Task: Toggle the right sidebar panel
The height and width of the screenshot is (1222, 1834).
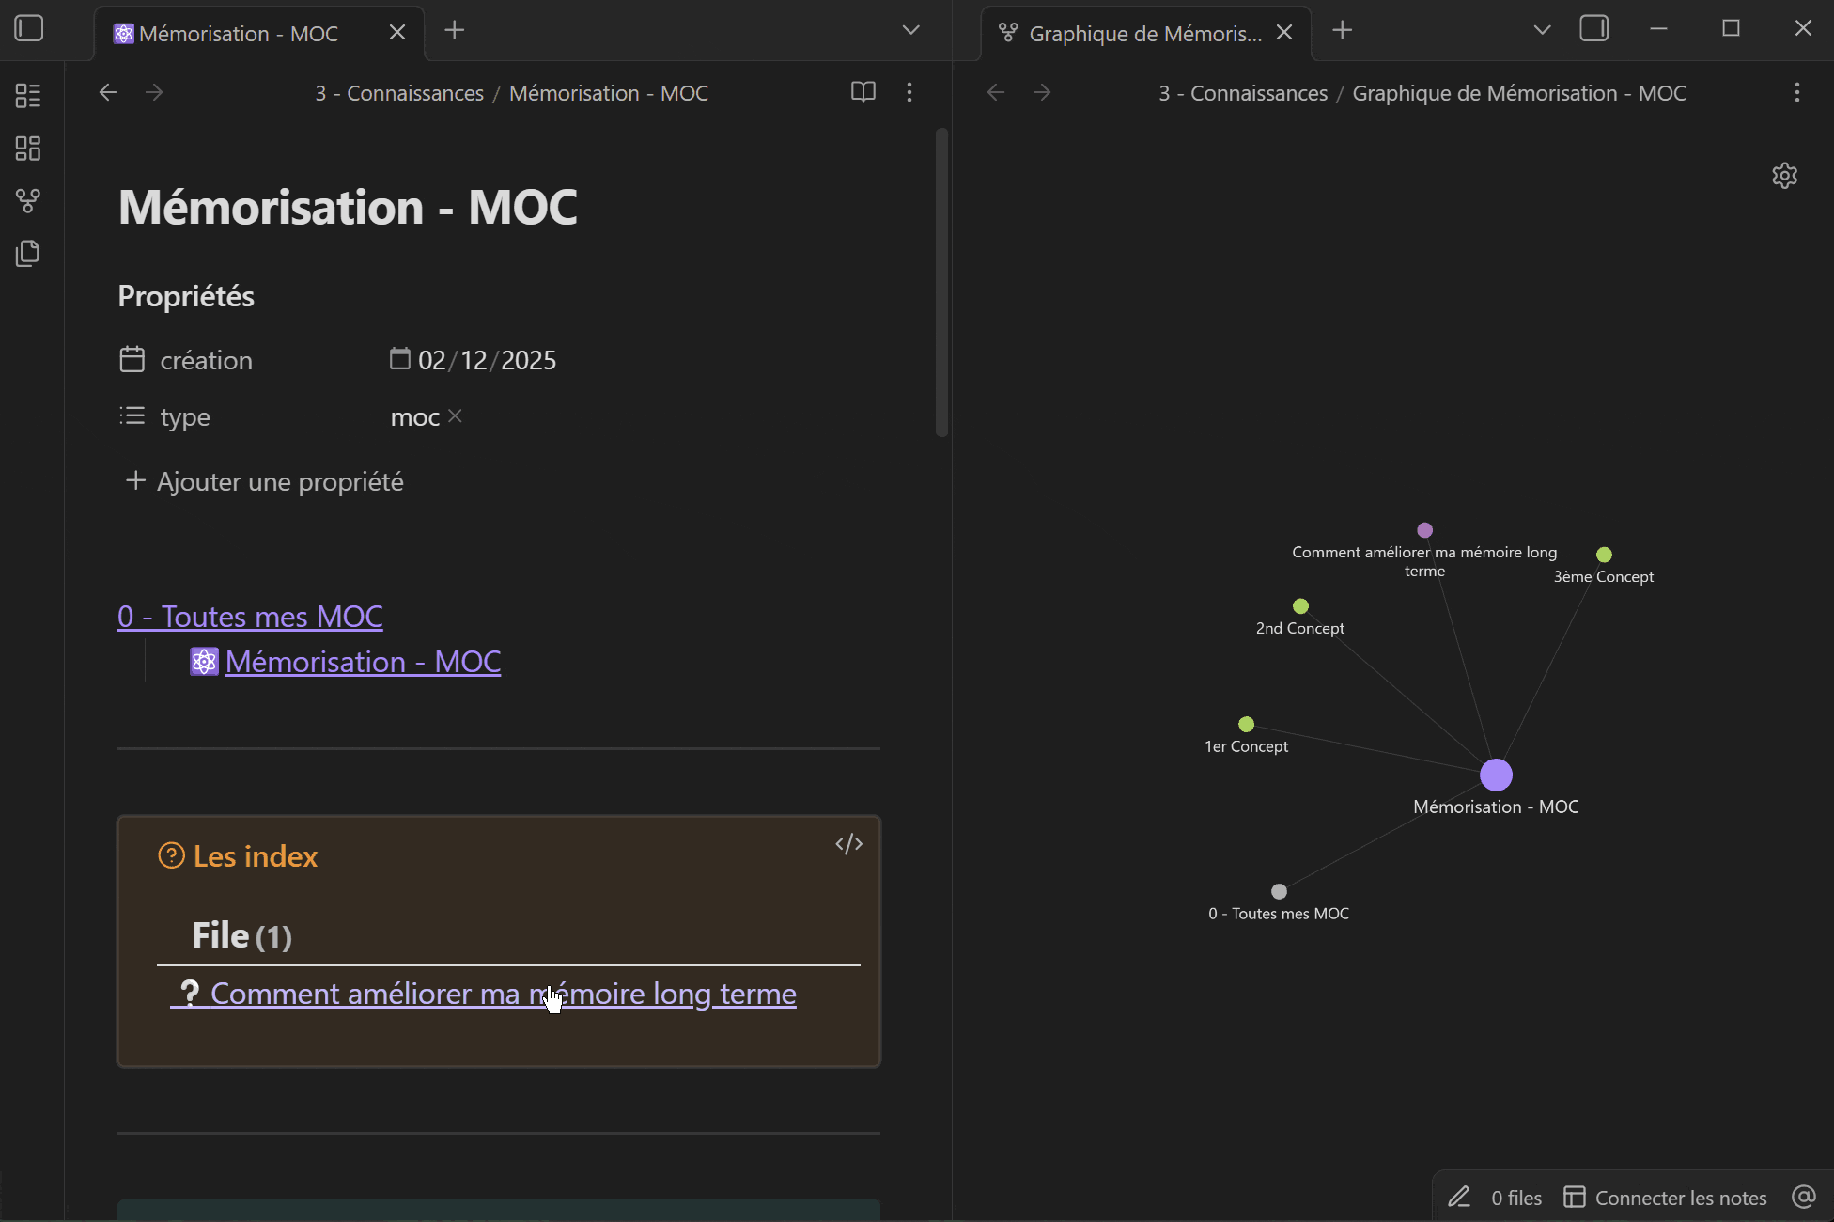Action: click(1594, 29)
